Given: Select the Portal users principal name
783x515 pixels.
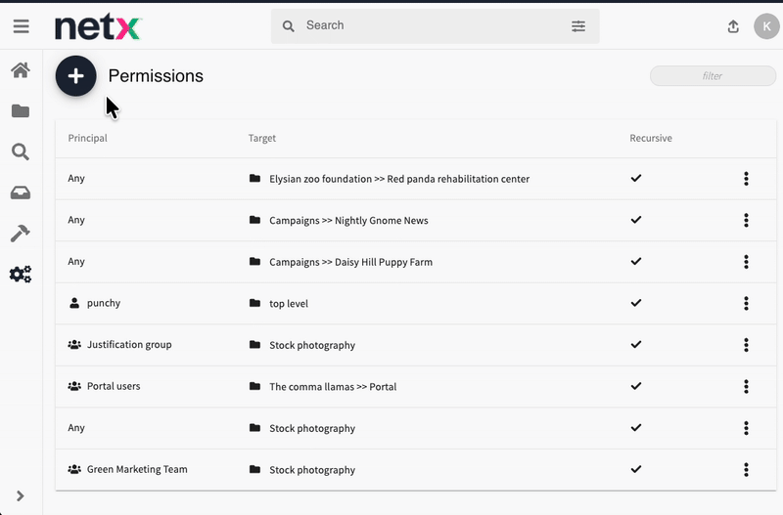Looking at the screenshot, I should [114, 386].
